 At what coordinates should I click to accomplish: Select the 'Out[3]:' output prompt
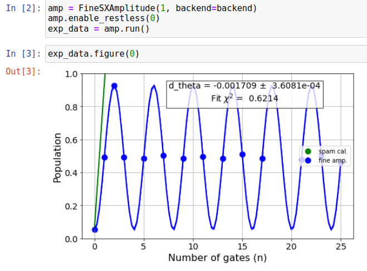pyautogui.click(x=23, y=71)
